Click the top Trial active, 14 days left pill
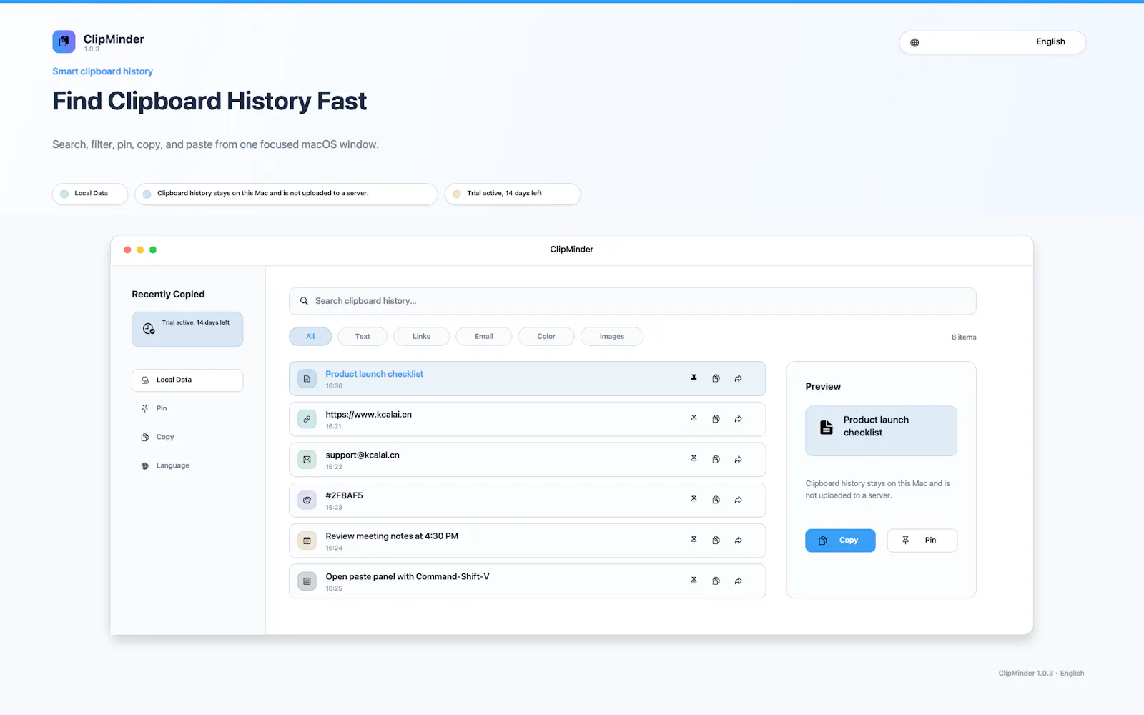The width and height of the screenshot is (1144, 715). [x=513, y=194]
